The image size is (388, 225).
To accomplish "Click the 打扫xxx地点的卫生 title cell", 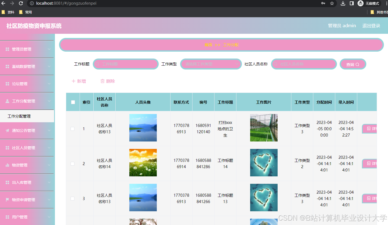I will tap(225, 129).
